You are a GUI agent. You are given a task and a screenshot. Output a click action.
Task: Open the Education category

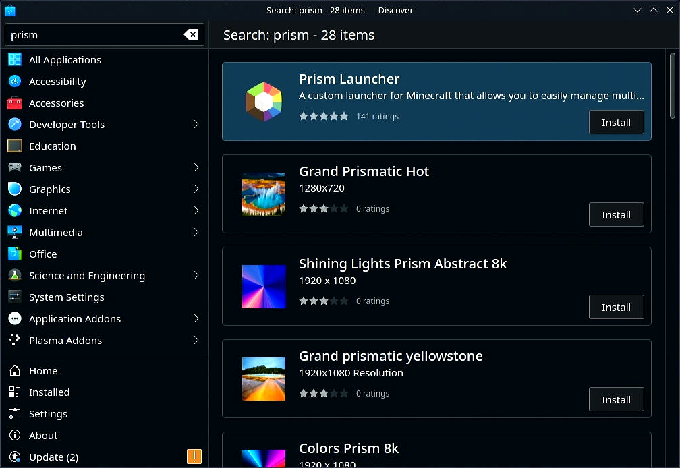point(52,146)
